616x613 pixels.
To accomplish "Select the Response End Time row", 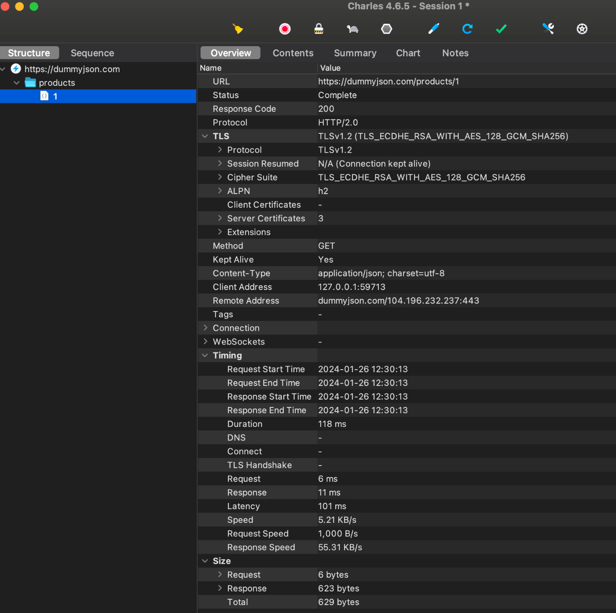I will click(407, 410).
